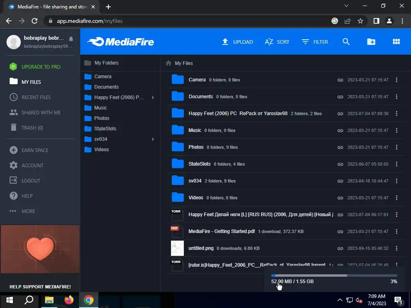Click the PDF file icon

[177, 231]
